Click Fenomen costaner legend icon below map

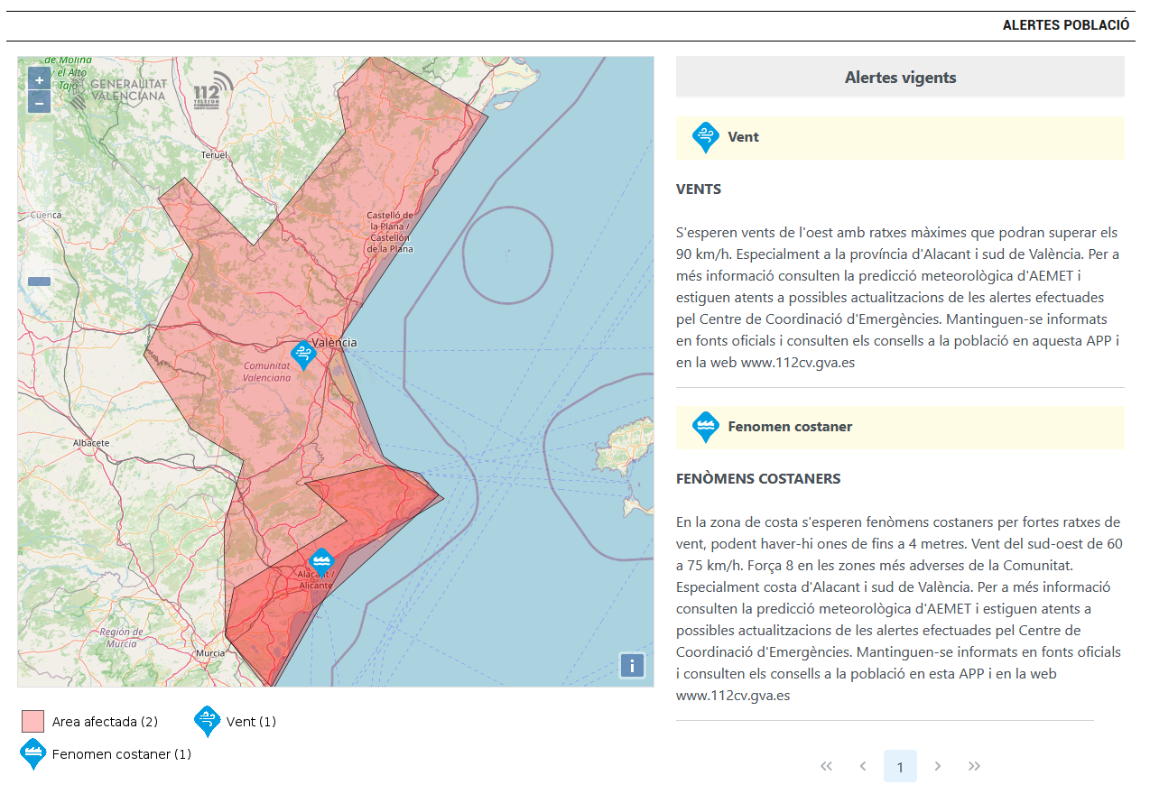coord(33,752)
